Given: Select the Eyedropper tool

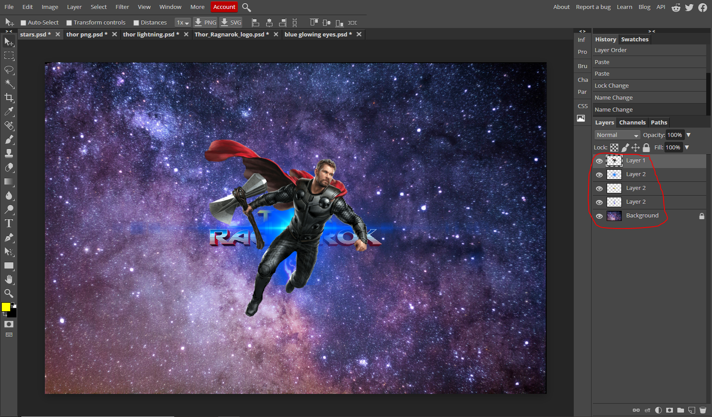Looking at the screenshot, I should click(9, 112).
